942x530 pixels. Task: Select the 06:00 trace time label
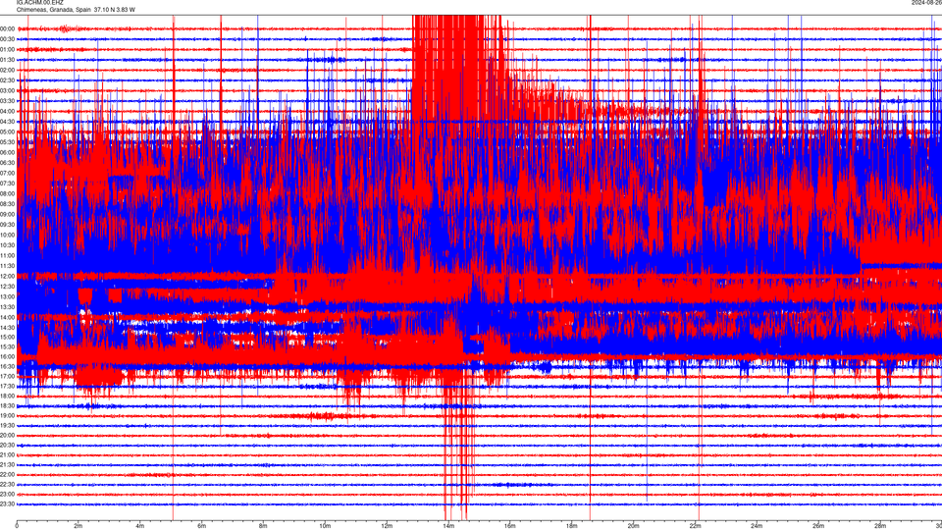[x=7, y=152]
